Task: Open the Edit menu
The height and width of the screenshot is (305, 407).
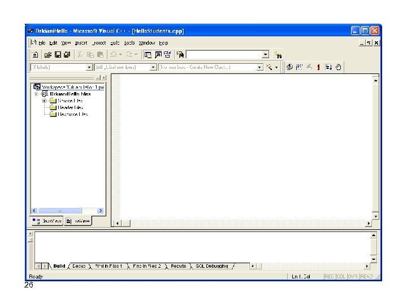Action: (x=53, y=43)
